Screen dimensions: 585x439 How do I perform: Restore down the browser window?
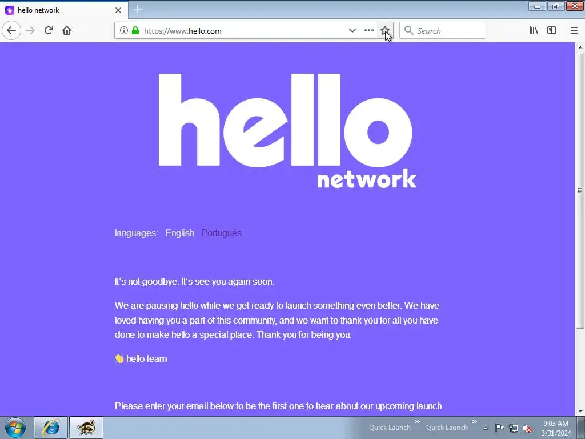tap(556, 6)
